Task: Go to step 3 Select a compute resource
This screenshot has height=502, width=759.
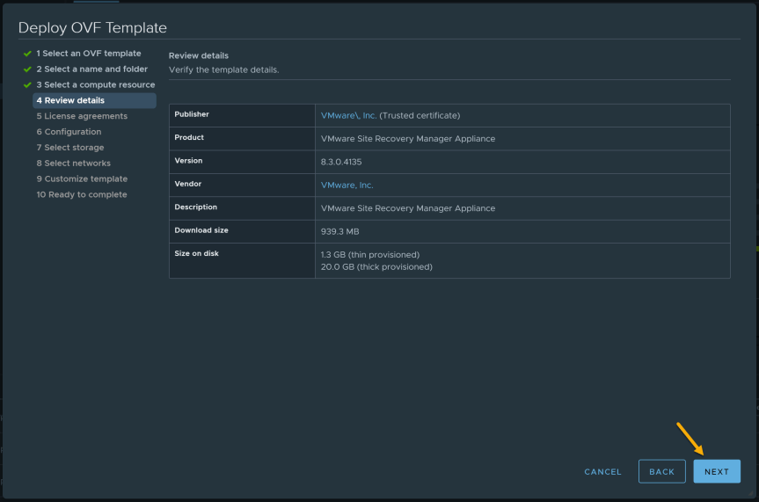Action: point(96,84)
